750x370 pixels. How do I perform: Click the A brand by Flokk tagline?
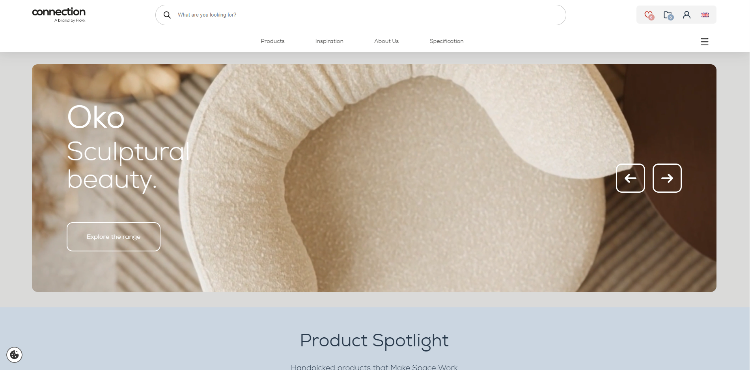[x=70, y=20]
